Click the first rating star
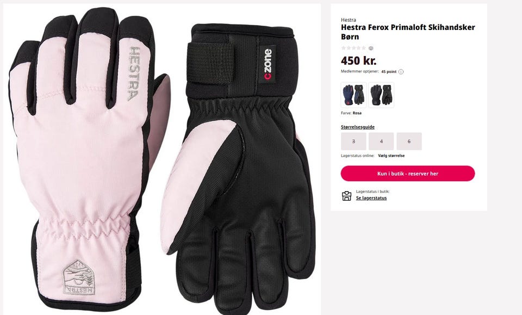Image resolution: width=522 pixels, height=315 pixels. click(x=343, y=48)
